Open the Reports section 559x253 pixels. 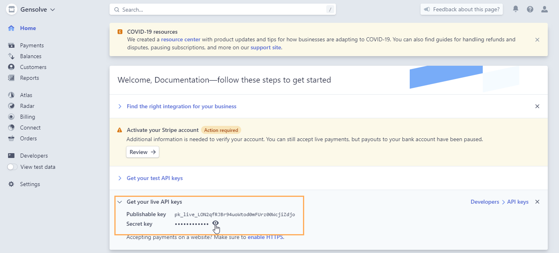pos(29,78)
